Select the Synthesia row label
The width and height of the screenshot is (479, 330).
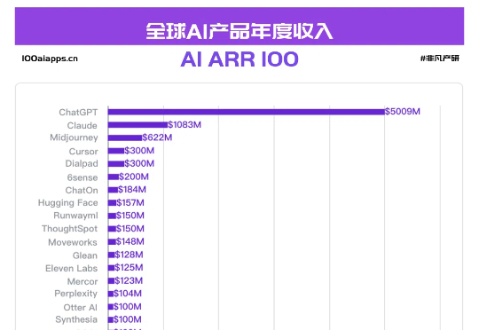(x=76, y=319)
